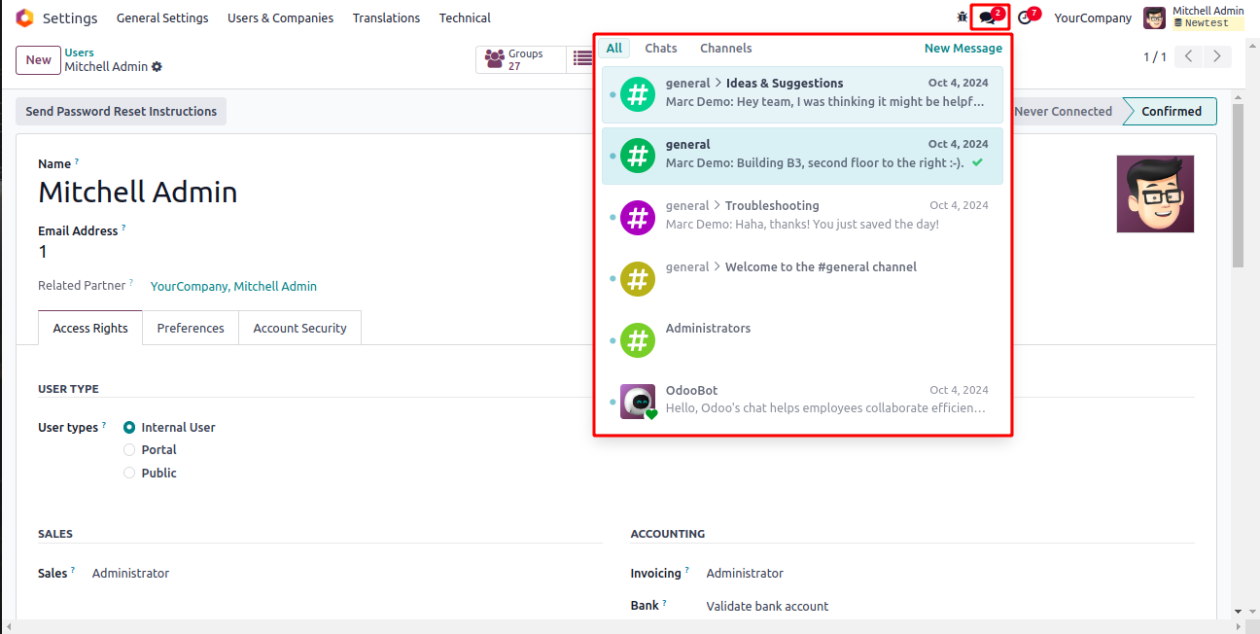Open the activities clock icon
The height and width of the screenshot is (634, 1260).
click(x=1025, y=18)
